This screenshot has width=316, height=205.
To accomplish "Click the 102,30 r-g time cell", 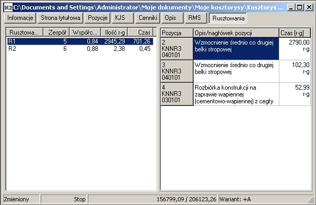I will pyautogui.click(x=295, y=71).
